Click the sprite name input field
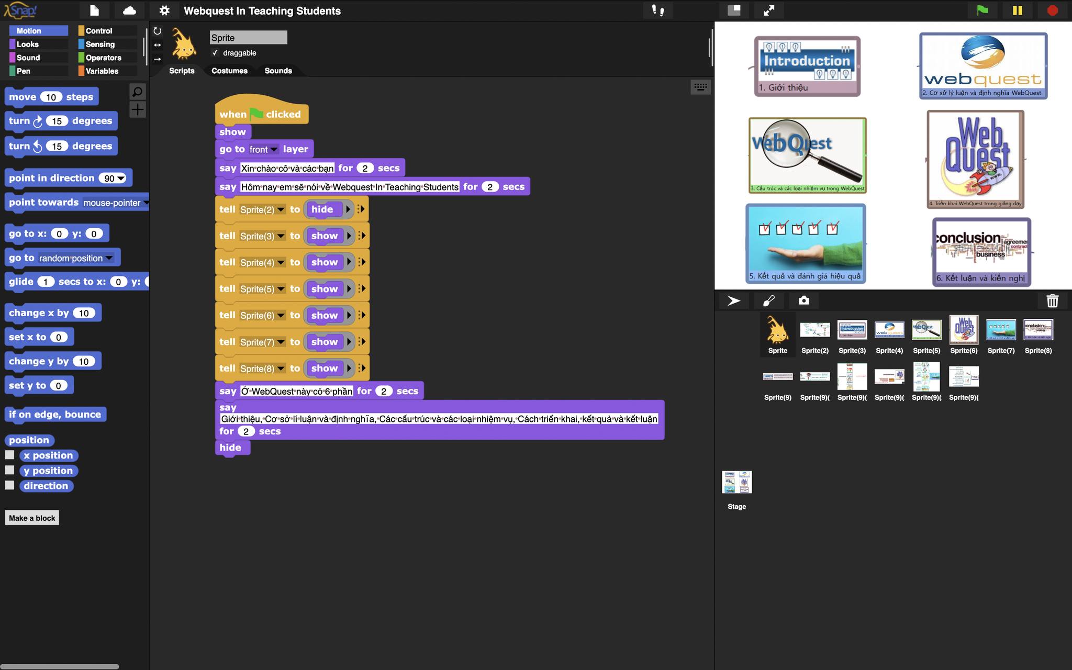 (249, 37)
